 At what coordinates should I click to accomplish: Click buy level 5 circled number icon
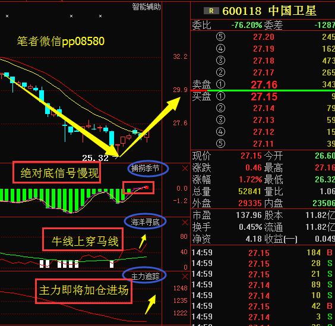pos(220,144)
